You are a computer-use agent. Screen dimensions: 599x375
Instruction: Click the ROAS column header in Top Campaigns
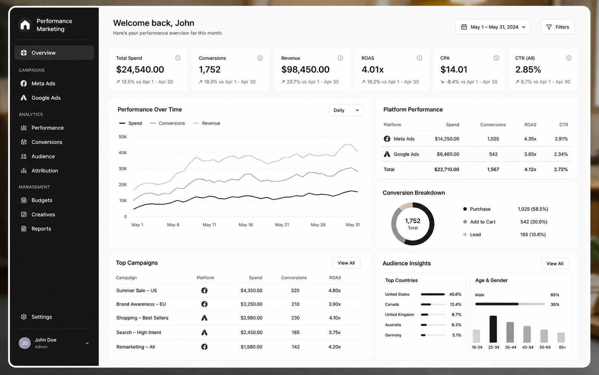(x=335, y=278)
